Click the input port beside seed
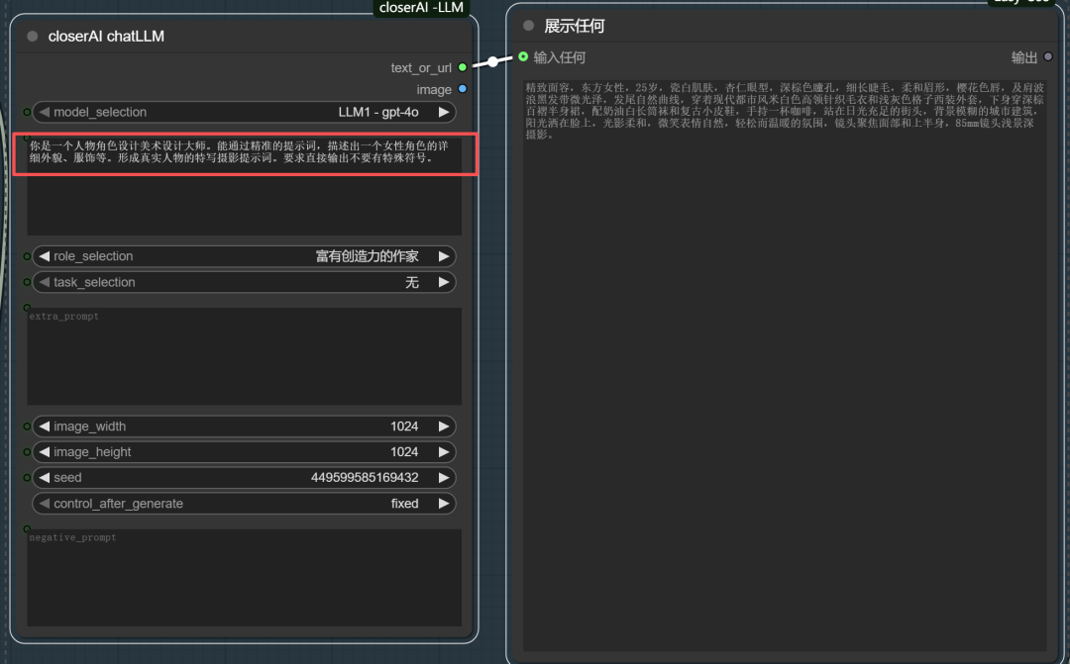The image size is (1070, 664). tap(27, 478)
